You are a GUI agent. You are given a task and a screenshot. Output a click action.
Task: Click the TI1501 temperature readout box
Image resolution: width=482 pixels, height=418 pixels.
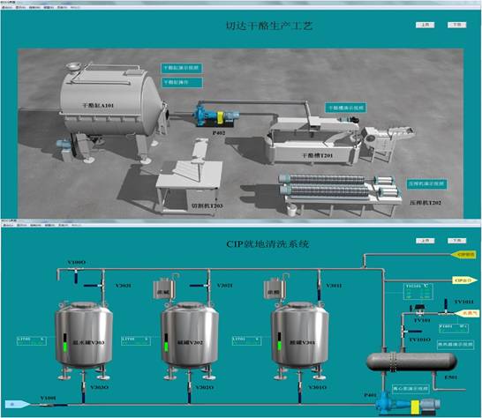[x=418, y=292]
